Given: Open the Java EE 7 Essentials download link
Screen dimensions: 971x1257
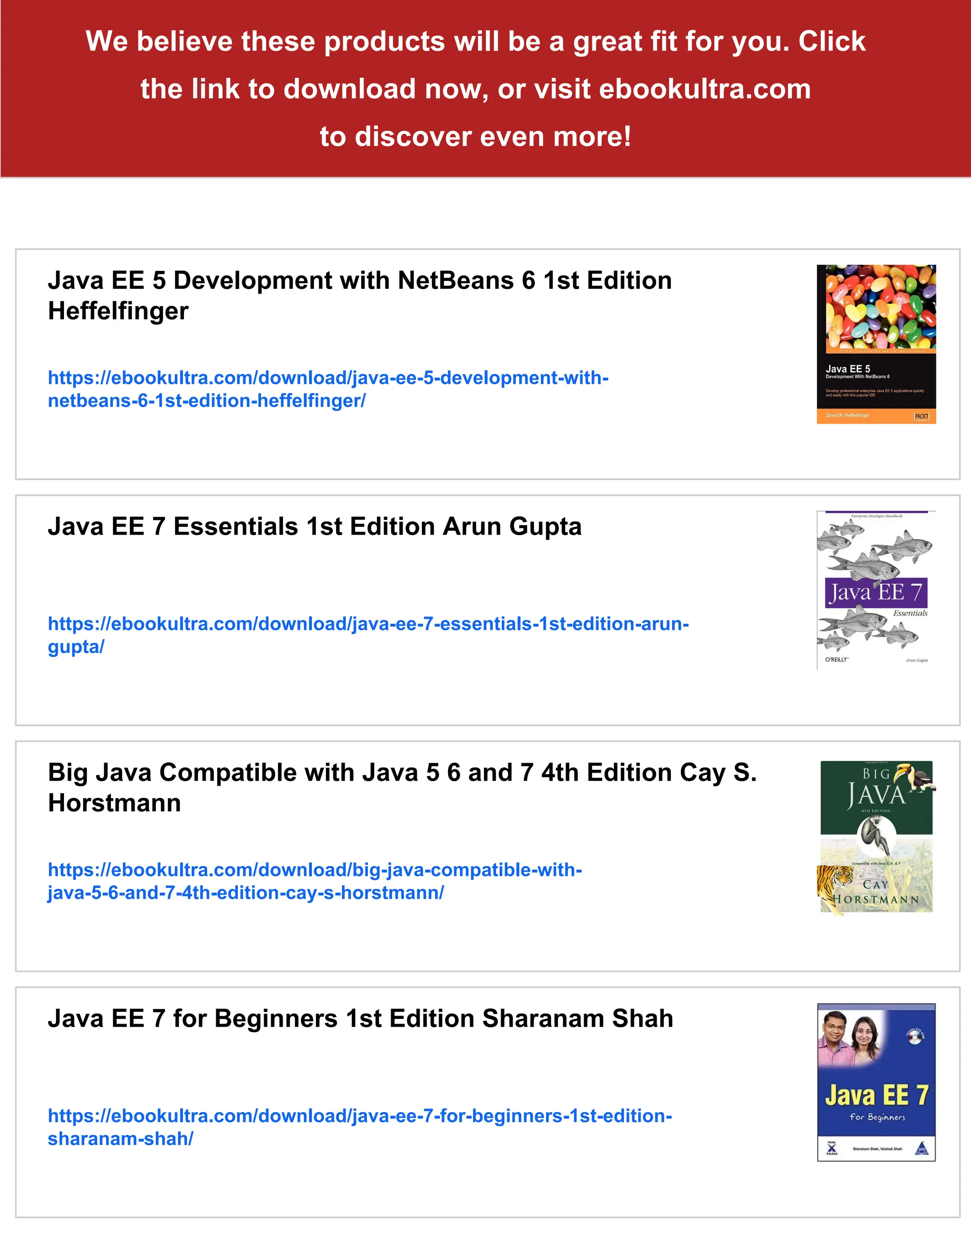Looking at the screenshot, I should click(368, 624).
